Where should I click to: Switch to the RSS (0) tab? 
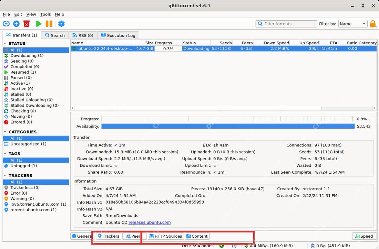click(83, 35)
